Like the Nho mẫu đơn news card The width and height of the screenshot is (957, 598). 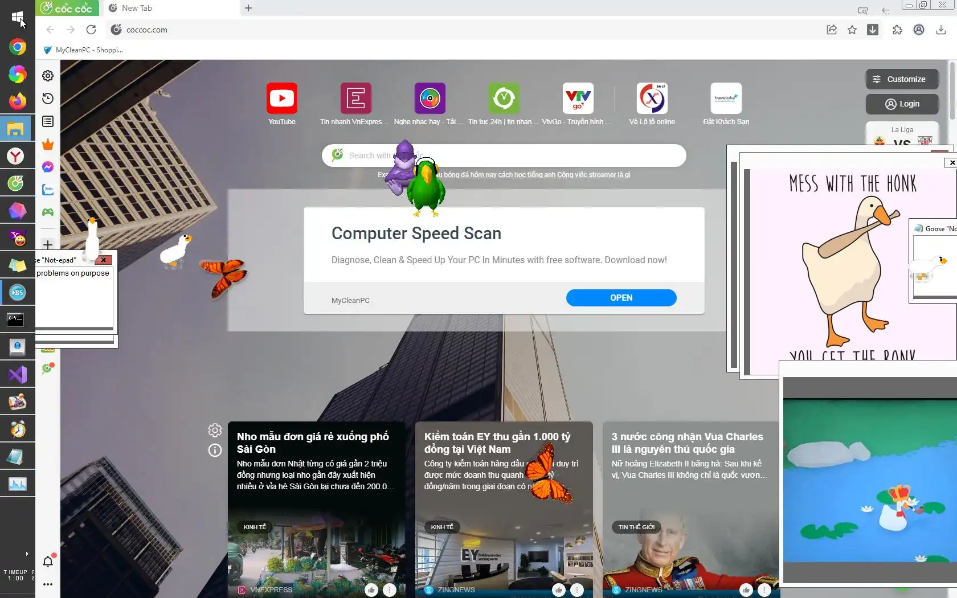[371, 590]
